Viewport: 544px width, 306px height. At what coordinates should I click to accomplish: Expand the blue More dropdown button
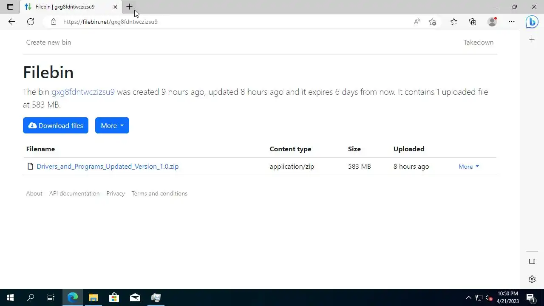click(112, 125)
